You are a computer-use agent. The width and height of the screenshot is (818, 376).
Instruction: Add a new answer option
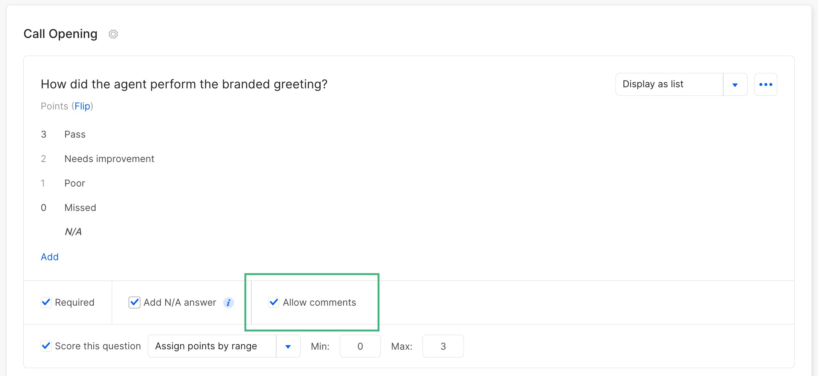pos(49,257)
